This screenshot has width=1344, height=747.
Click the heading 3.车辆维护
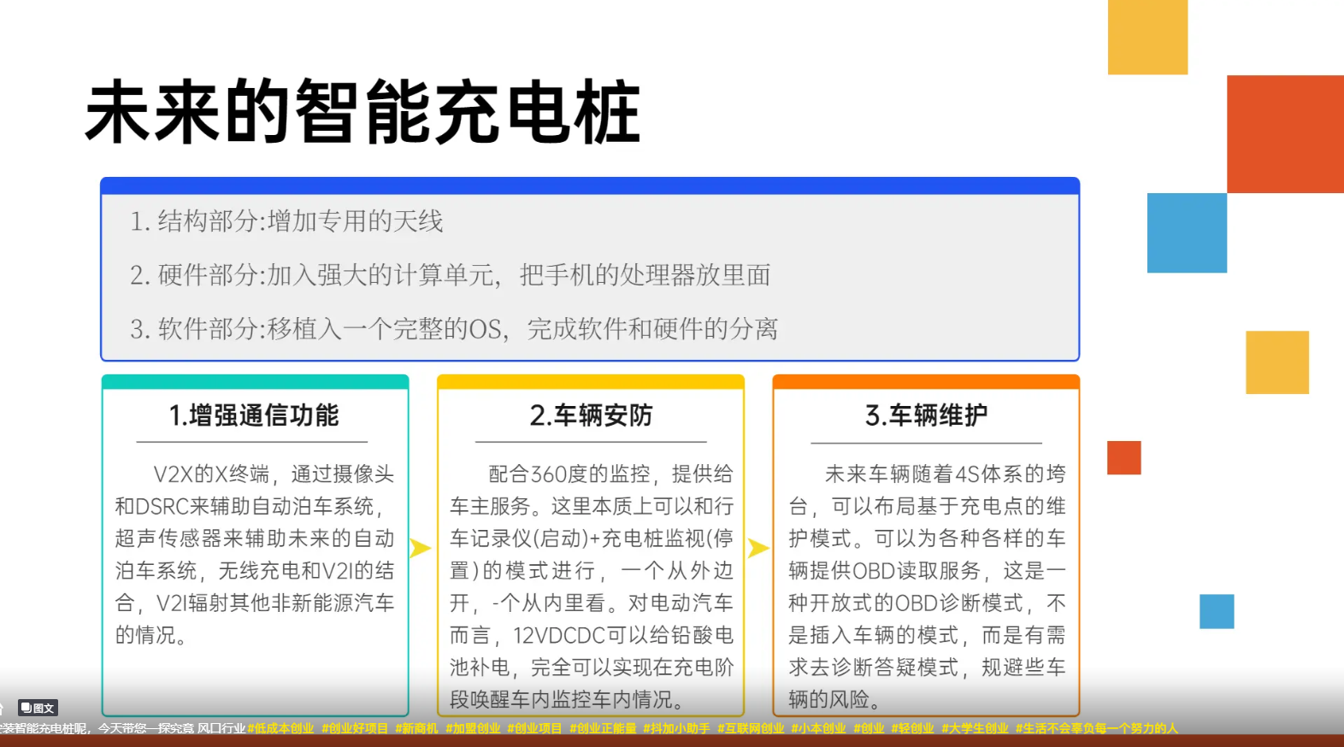click(926, 415)
